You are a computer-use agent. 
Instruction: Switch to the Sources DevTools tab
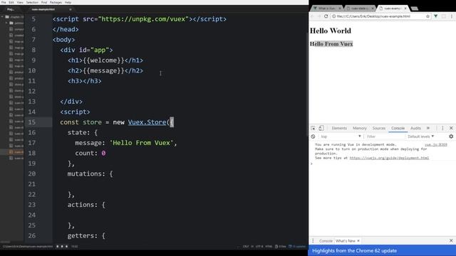pyautogui.click(x=378, y=128)
